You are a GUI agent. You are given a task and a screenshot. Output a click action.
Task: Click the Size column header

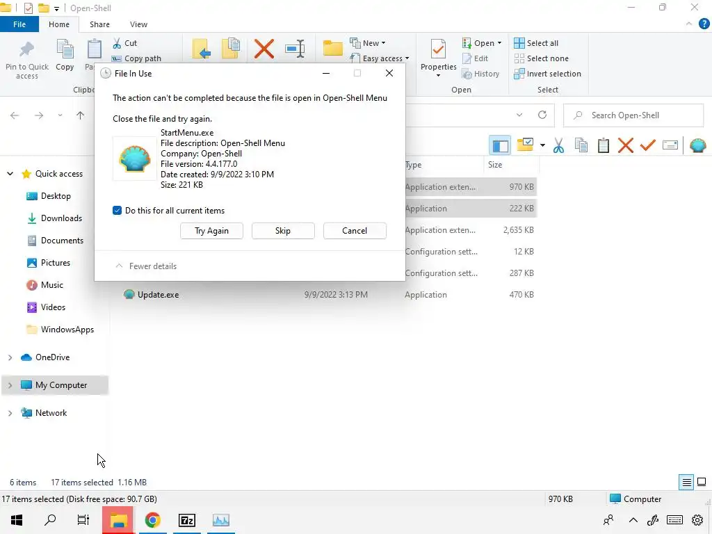(x=511, y=165)
